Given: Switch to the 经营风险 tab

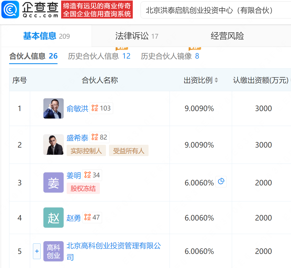Looking at the screenshot, I should tap(227, 36).
